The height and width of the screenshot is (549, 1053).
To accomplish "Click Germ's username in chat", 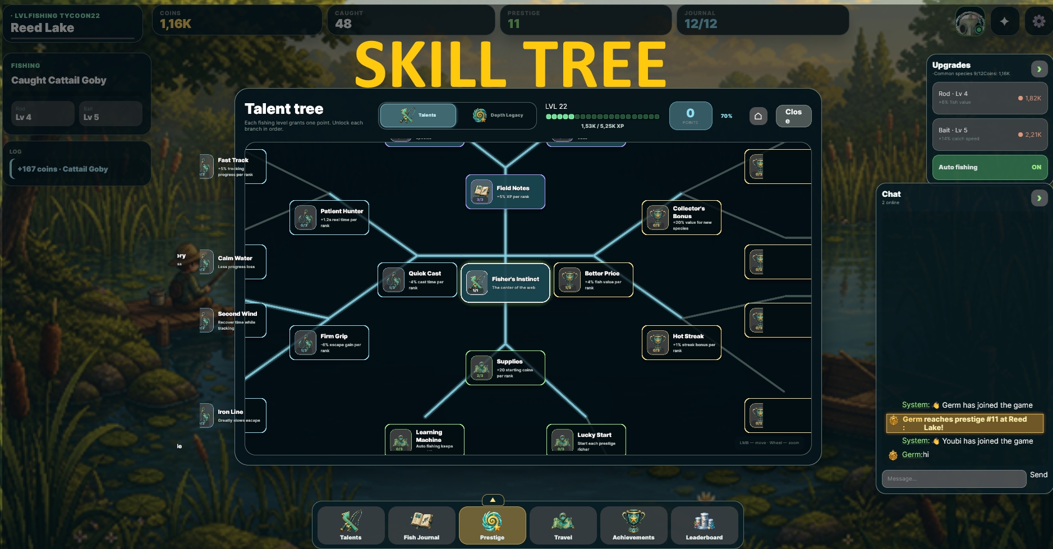I will 912,455.
